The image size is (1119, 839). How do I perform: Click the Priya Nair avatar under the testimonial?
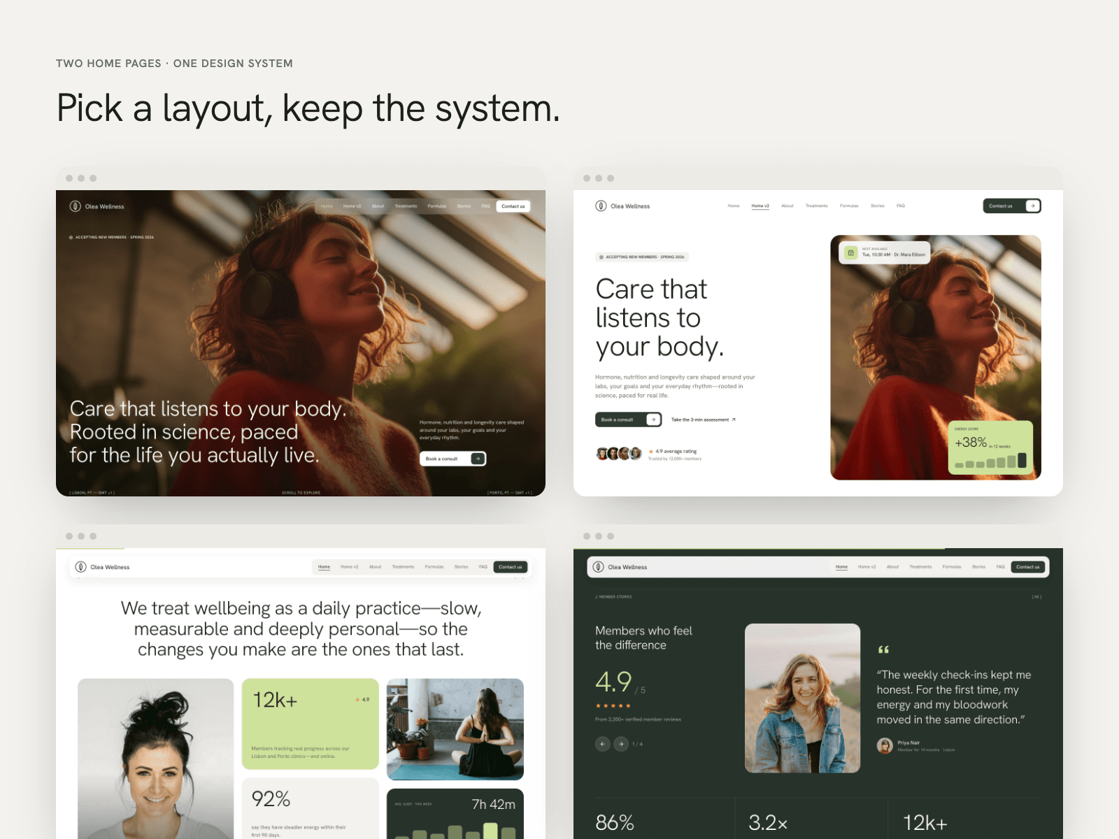pos(885,746)
